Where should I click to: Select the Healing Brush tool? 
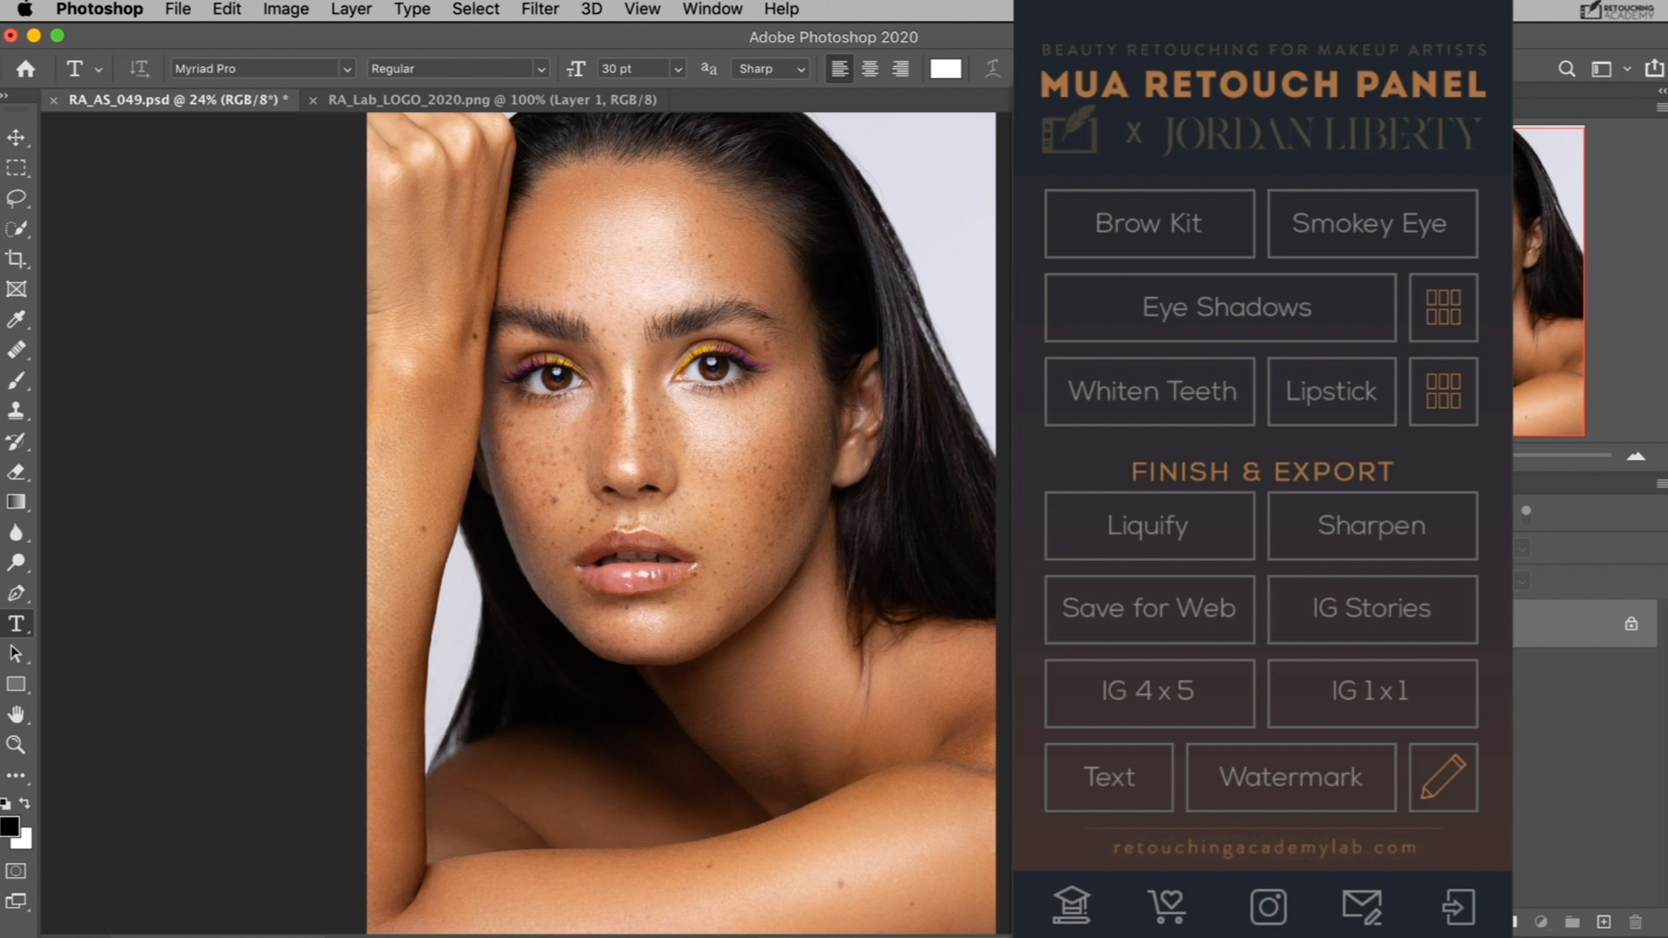pos(16,351)
